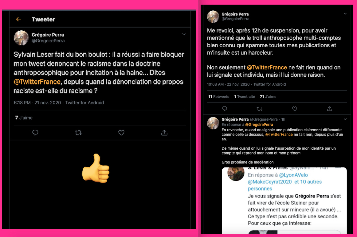Open options chevron on top-right tweet
This screenshot has width=357, height=237.
[345, 13]
